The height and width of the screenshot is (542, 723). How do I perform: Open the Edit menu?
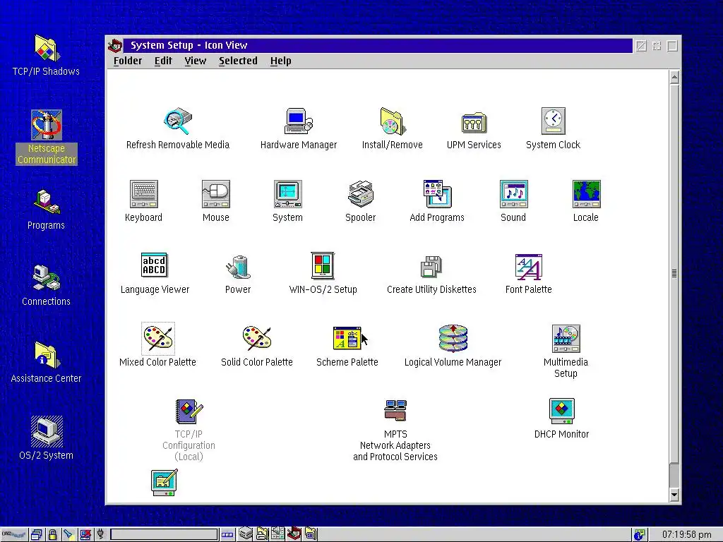coord(163,61)
